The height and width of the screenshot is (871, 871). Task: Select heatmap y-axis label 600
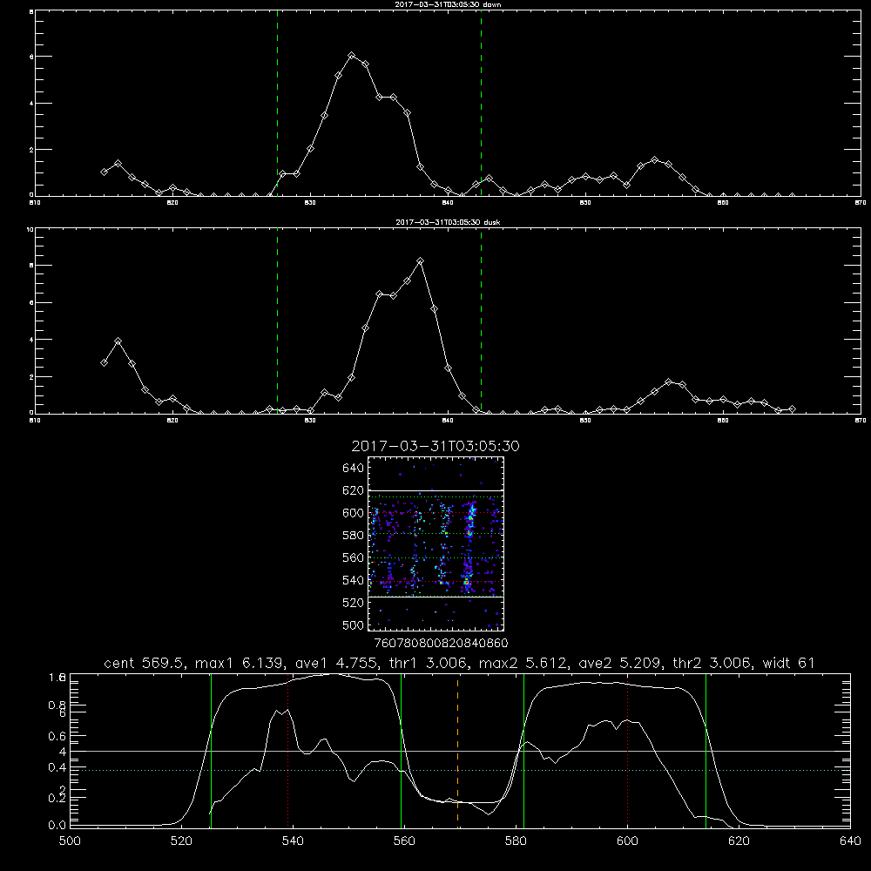[353, 513]
